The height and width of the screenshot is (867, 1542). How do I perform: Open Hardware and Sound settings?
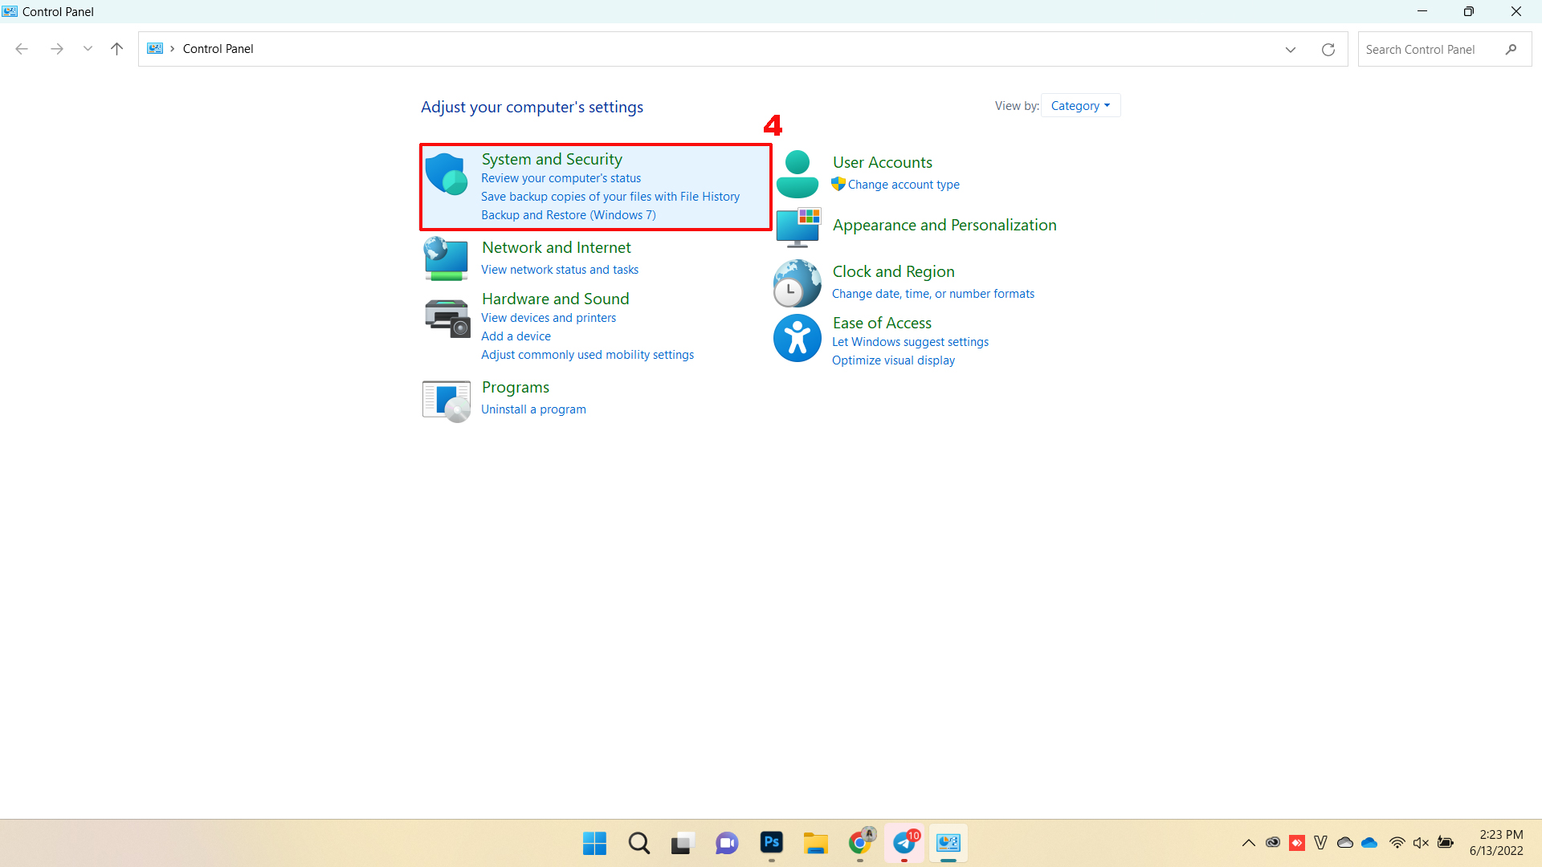pyautogui.click(x=555, y=298)
